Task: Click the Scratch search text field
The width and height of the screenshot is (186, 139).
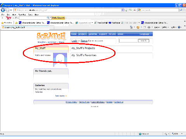Action: pos(128,41)
